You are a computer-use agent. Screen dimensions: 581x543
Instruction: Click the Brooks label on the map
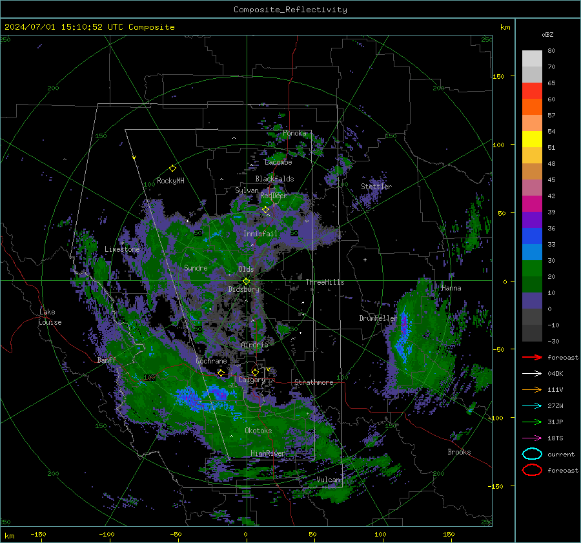(459, 452)
